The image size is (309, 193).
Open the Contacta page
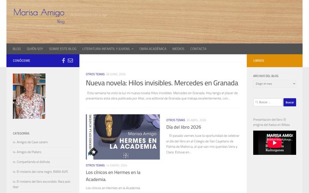198,49
